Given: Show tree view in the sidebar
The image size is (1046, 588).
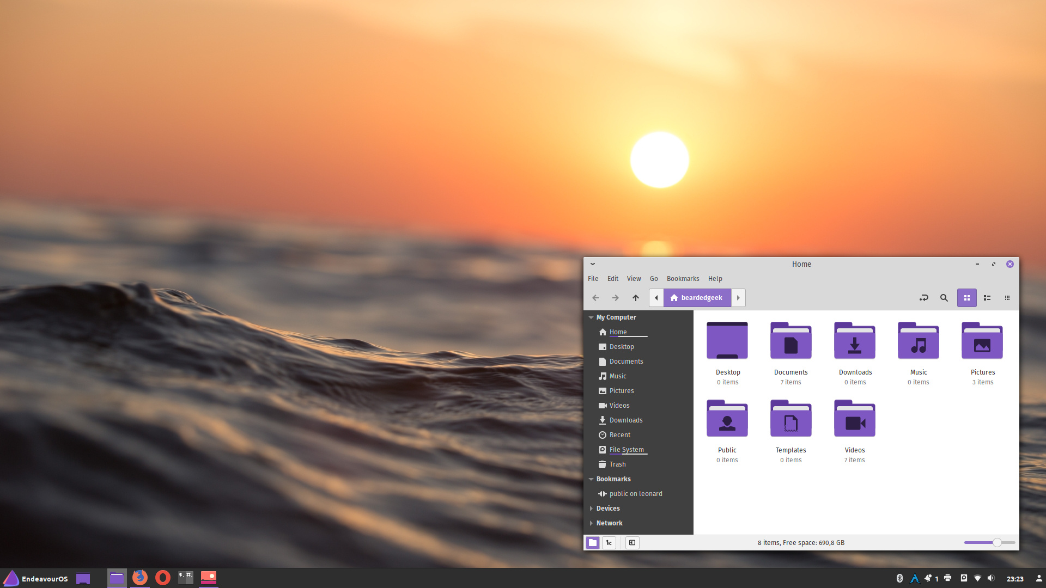Looking at the screenshot, I should click(609, 543).
